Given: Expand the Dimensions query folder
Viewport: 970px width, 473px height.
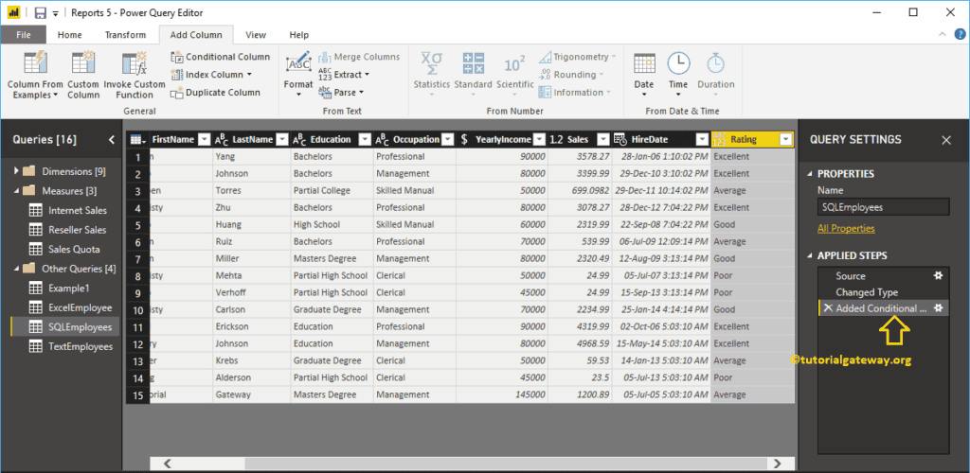Looking at the screenshot, I should click(16, 171).
